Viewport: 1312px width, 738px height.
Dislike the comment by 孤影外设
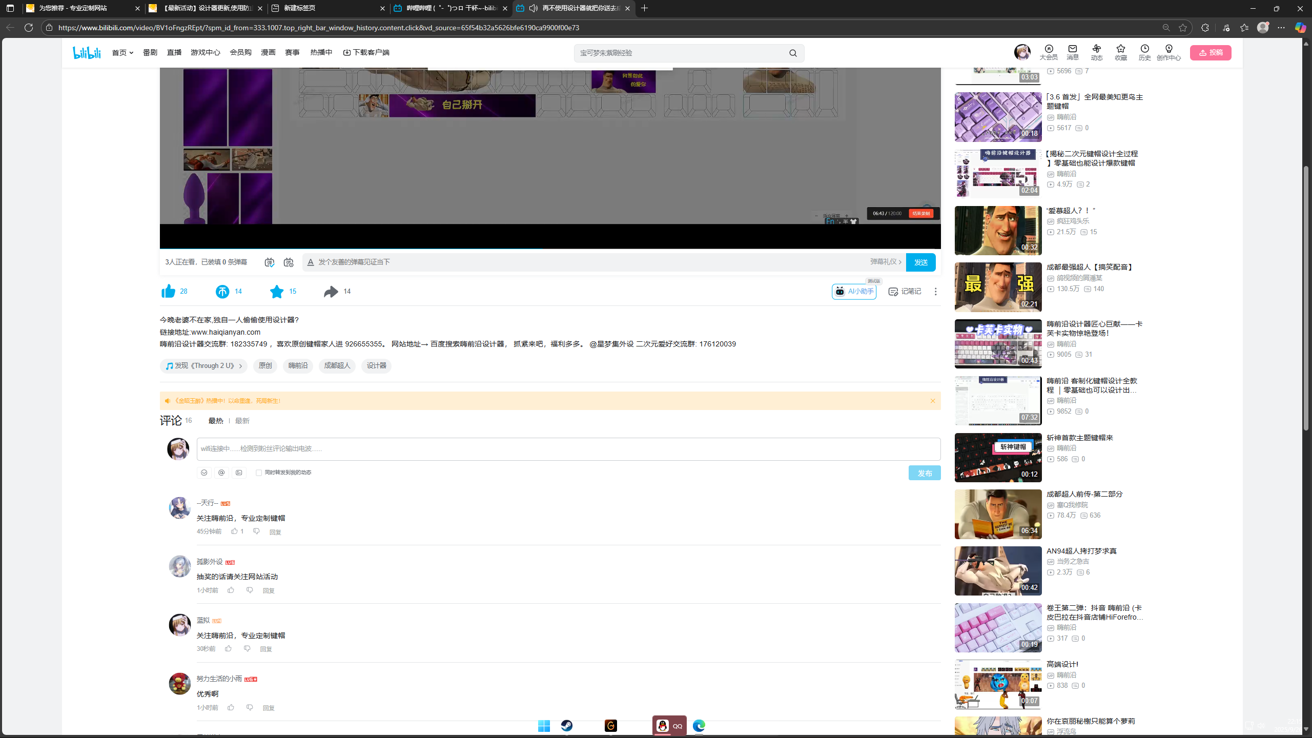[250, 590]
